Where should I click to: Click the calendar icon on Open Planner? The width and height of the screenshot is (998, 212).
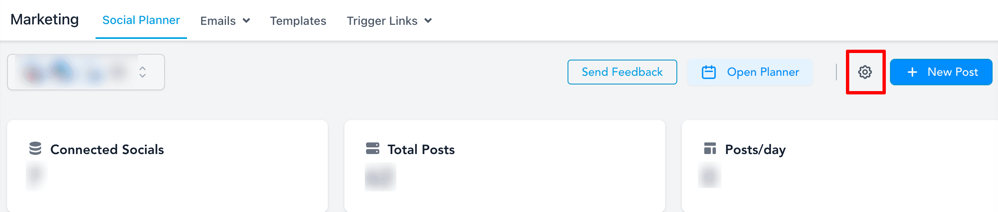[x=708, y=72]
